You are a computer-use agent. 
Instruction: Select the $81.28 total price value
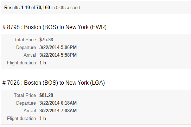[46, 95]
